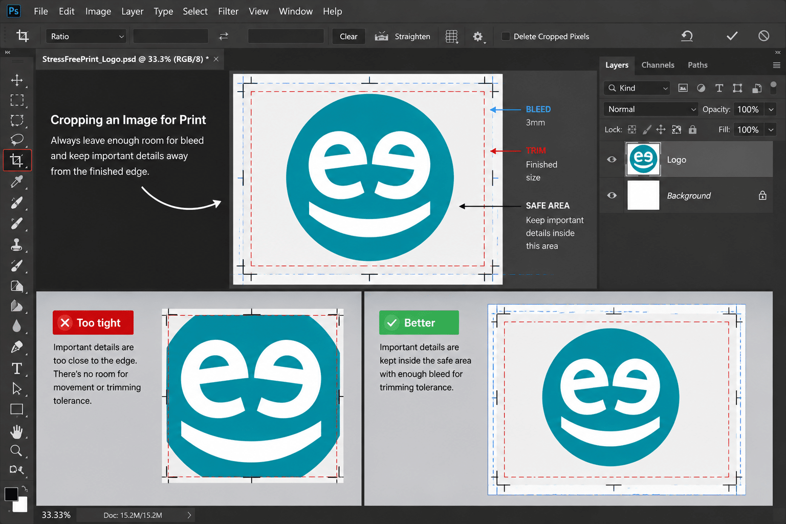Screen dimensions: 786x524
Task: Filter layers by smart objects icon
Action: click(x=757, y=88)
